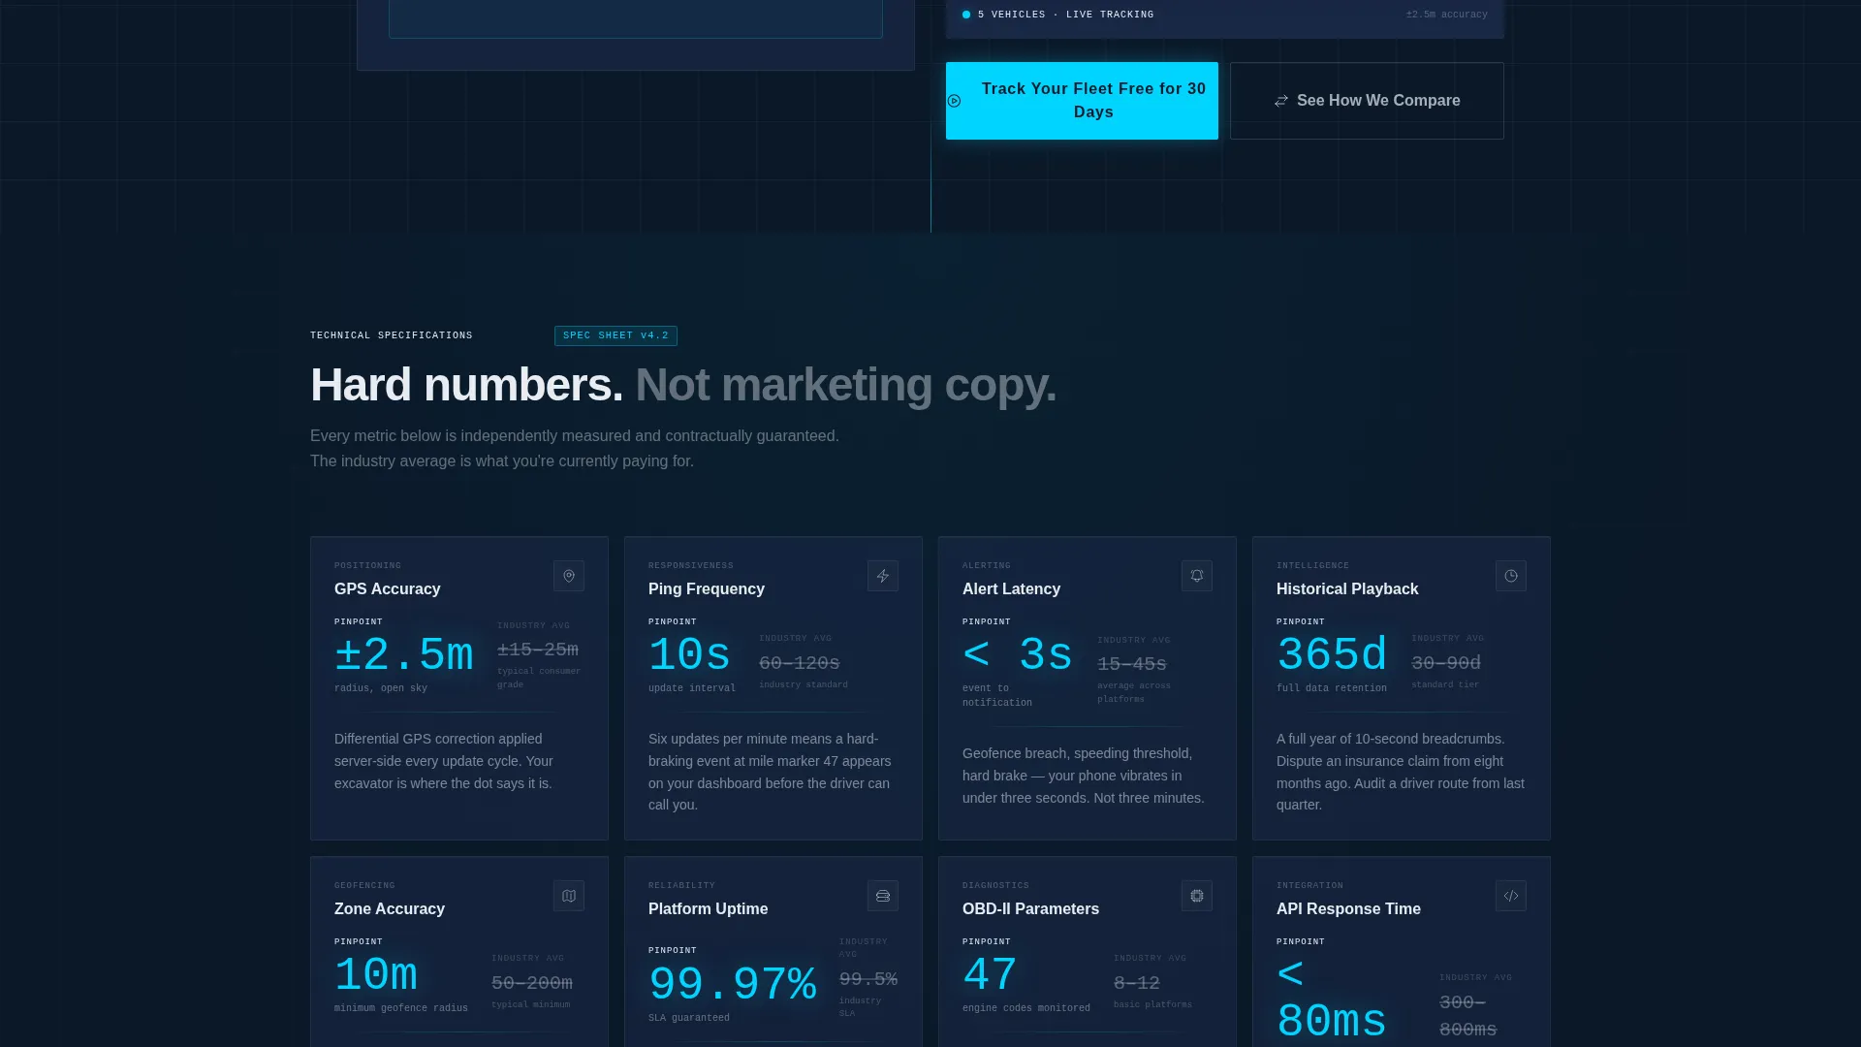Click the TECHNICAL SPECIFICATIONS label
Image resolution: width=1861 pixels, height=1047 pixels.
point(392,335)
